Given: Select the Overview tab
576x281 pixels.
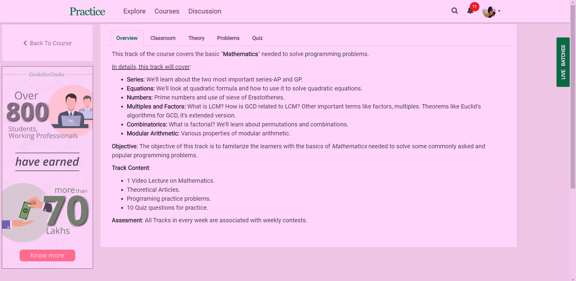Looking at the screenshot, I should pos(127,38).
